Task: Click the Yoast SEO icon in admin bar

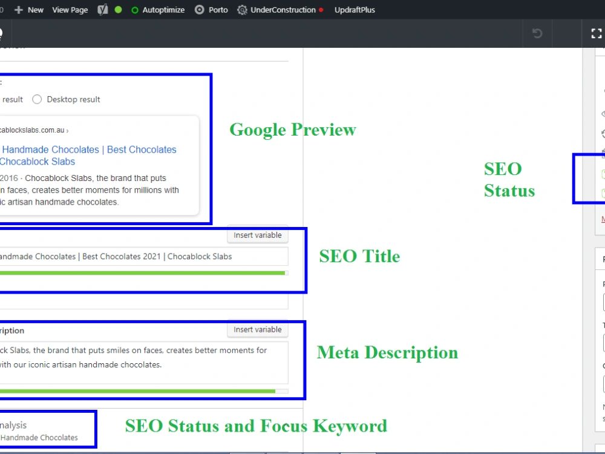Action: tap(103, 10)
